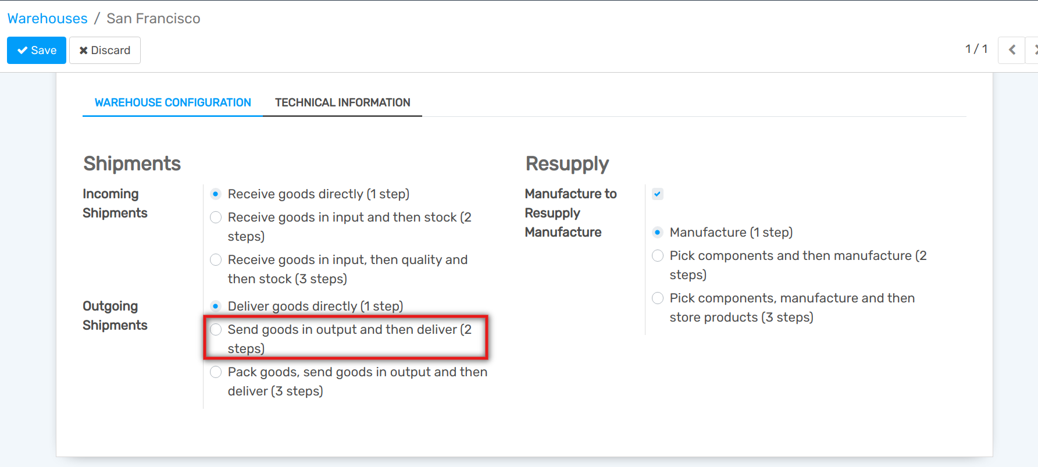Click the Outgoing Shipments field label

click(x=115, y=316)
